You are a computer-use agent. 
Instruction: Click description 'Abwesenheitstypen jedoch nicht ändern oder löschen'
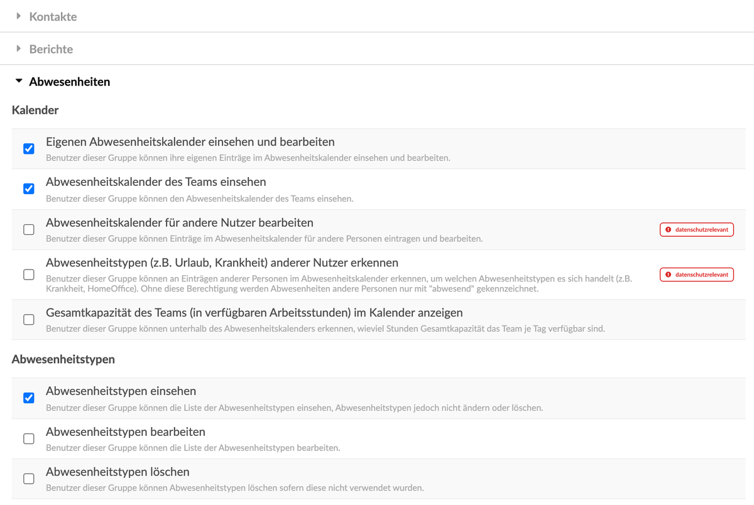coord(295,408)
